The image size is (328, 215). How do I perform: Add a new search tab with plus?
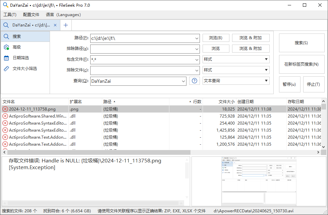tap(66, 25)
